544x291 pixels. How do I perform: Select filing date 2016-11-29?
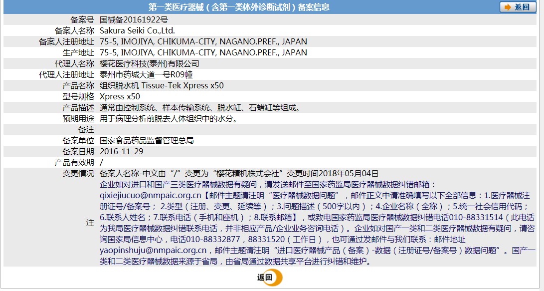pyautogui.click(x=122, y=152)
